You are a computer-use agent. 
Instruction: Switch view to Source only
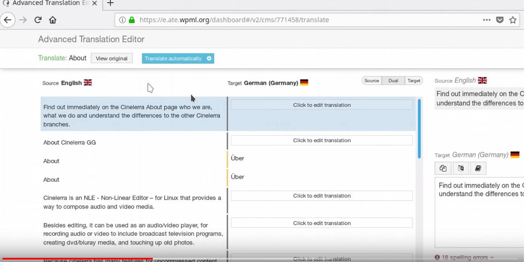[x=372, y=81]
